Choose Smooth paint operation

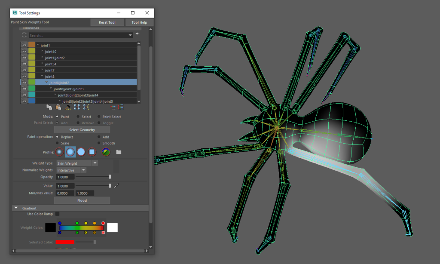99,143
